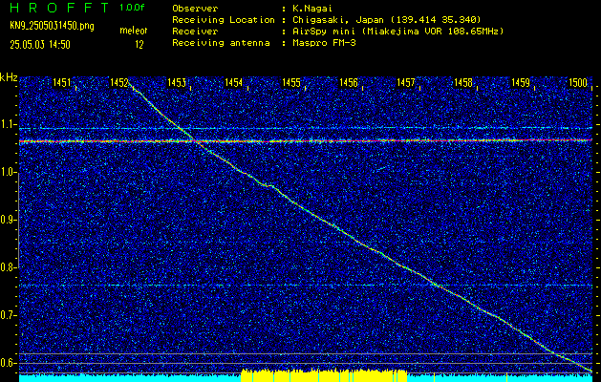
Task: Click the 1451 time marker
Action: point(62,82)
